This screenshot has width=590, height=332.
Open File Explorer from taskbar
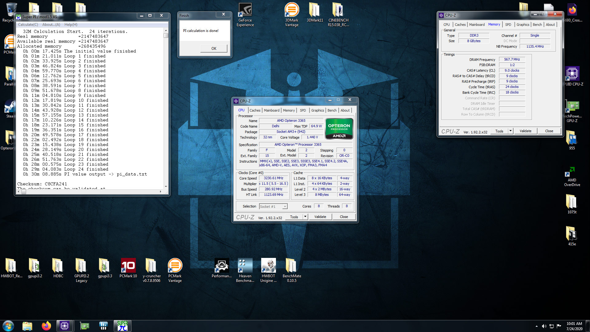[27, 326]
